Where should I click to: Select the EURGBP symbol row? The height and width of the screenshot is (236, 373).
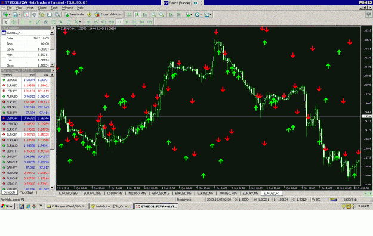point(26,135)
